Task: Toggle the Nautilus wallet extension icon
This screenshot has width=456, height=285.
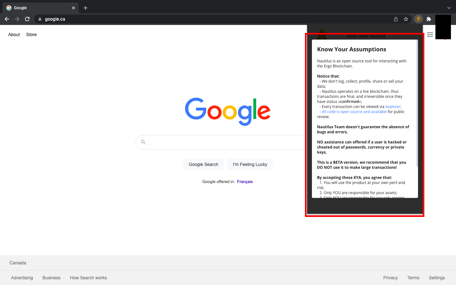Action: pos(419,19)
